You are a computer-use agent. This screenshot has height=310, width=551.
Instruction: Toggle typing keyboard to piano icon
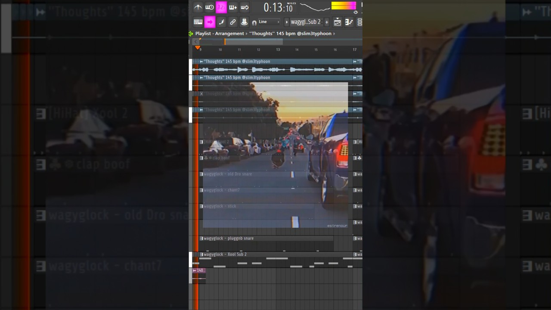198,22
